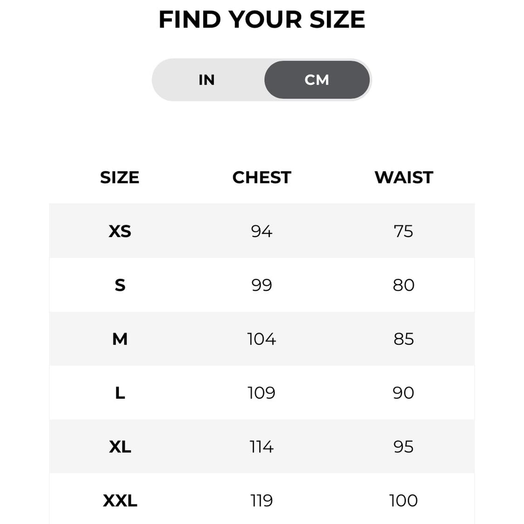The width and height of the screenshot is (524, 524).
Task: Click the FIND YOUR SIZE heading
Action: click(262, 20)
